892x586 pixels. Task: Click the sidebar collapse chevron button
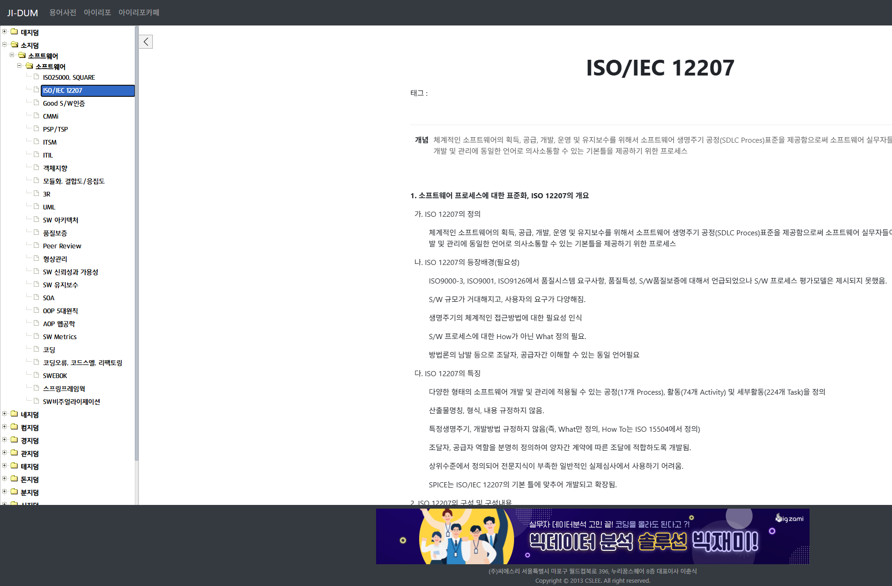[x=146, y=42]
